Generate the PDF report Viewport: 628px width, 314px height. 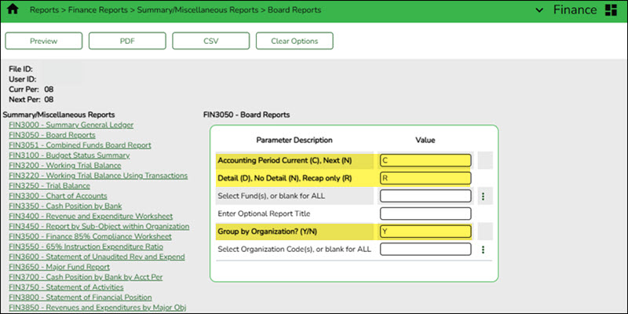(x=126, y=40)
